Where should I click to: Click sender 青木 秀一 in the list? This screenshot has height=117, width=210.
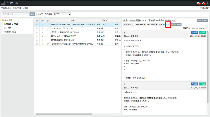pos(100,40)
